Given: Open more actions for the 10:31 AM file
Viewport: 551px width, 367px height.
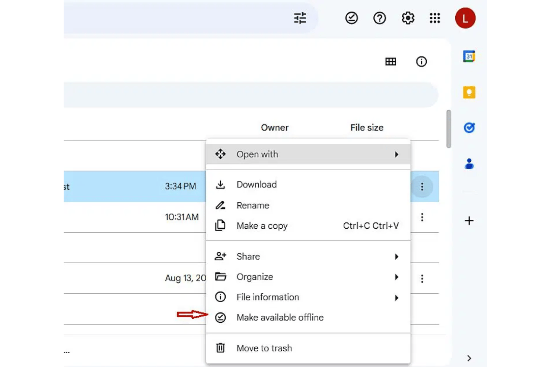Looking at the screenshot, I should coord(422,217).
